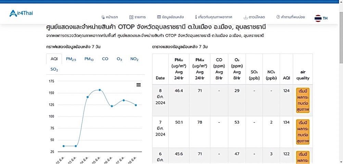The width and height of the screenshot is (343, 164).
Task: Click the 7 มี.ค. air quality orange badge
Action: coord(303,132)
